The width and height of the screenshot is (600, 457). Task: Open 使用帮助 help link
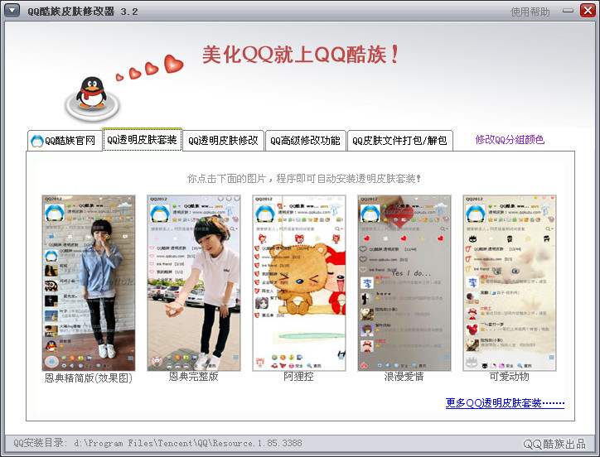pyautogui.click(x=530, y=12)
